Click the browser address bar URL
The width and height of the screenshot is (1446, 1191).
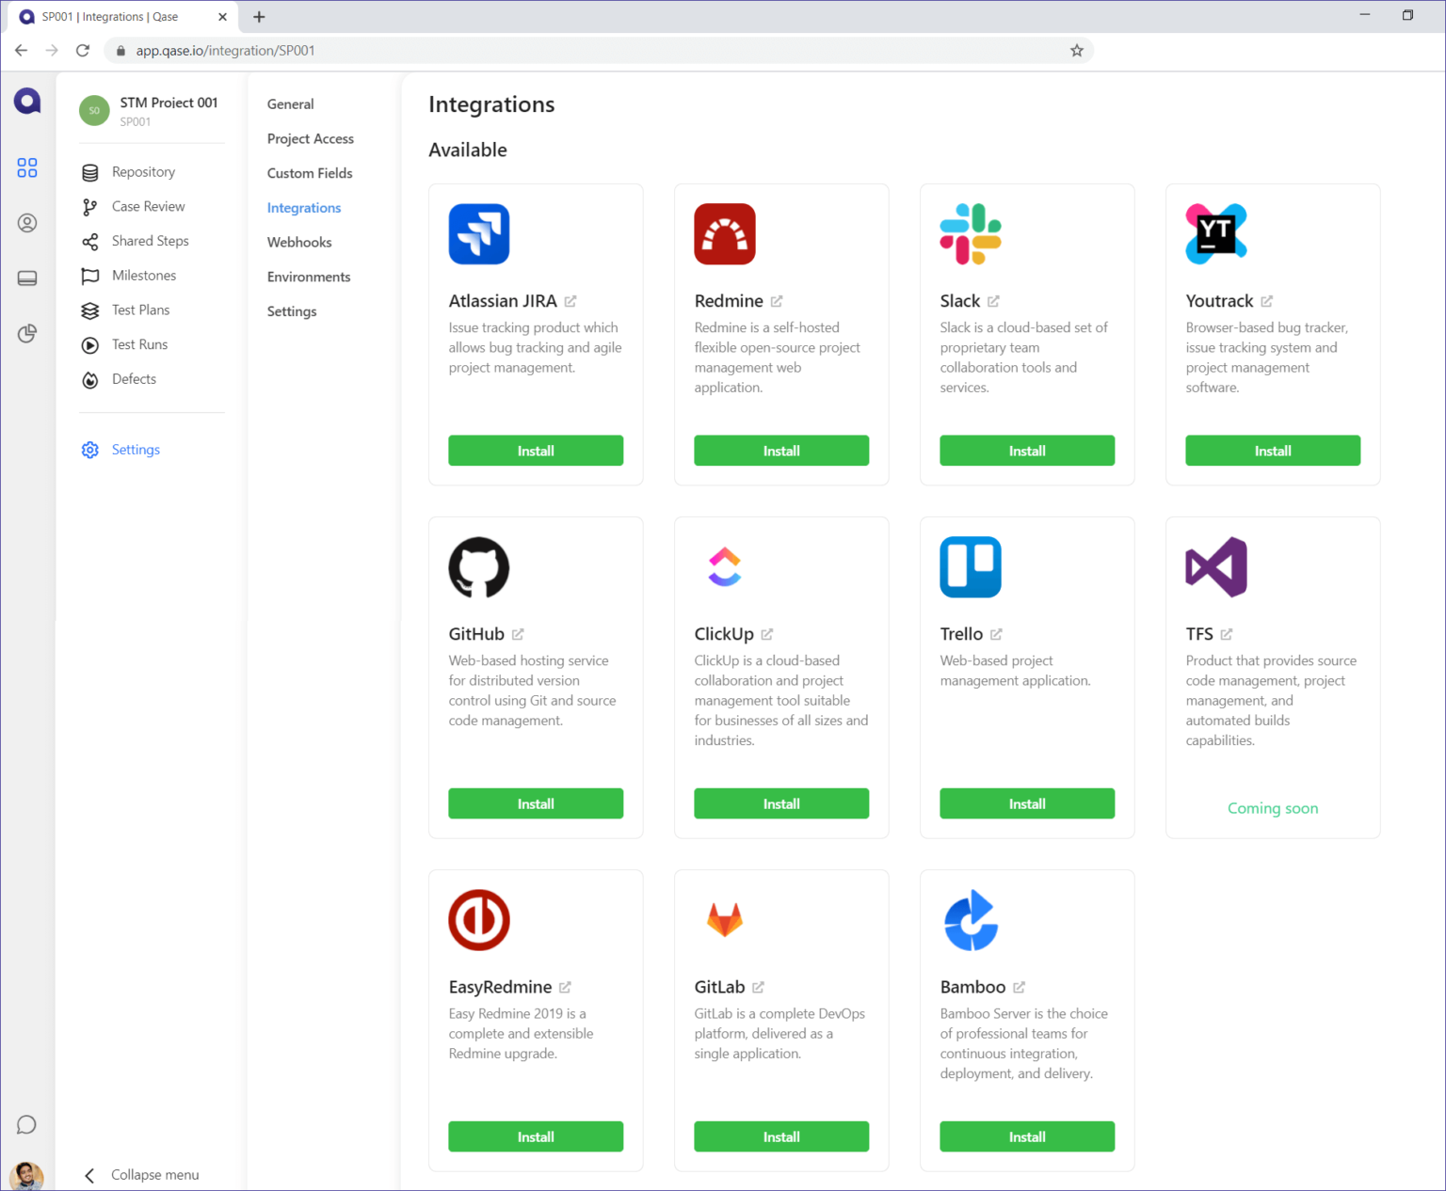[x=226, y=51]
